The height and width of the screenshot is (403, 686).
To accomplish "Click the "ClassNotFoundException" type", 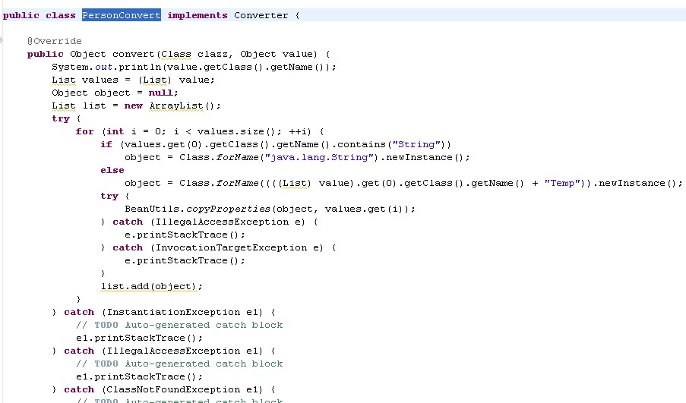I will tap(174, 389).
